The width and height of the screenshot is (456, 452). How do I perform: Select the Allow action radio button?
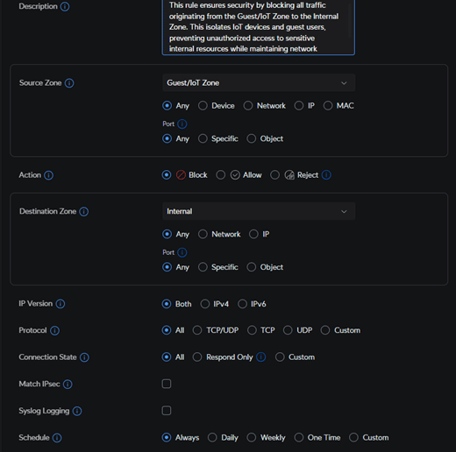pos(221,175)
